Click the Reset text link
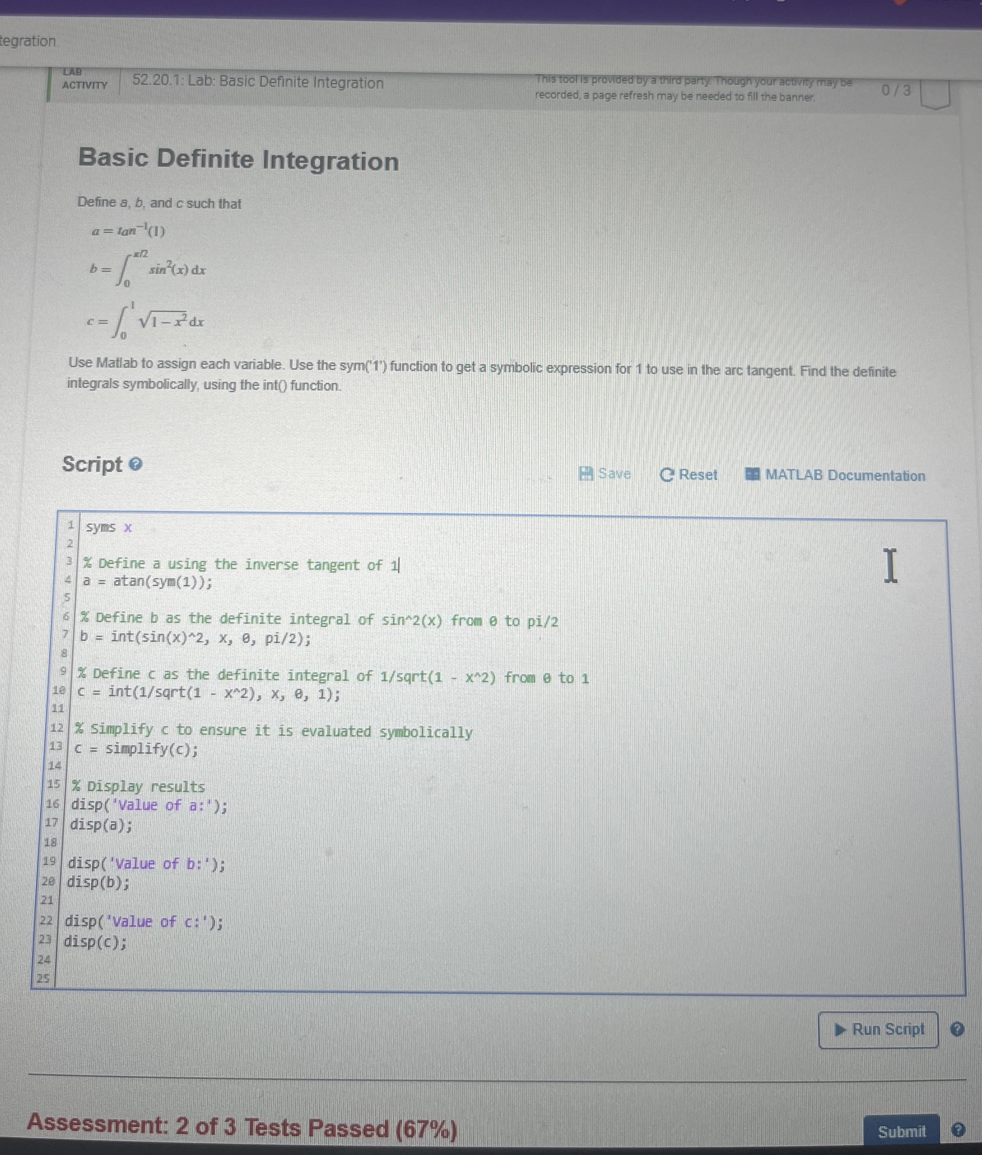The width and height of the screenshot is (982, 1155). [x=698, y=475]
